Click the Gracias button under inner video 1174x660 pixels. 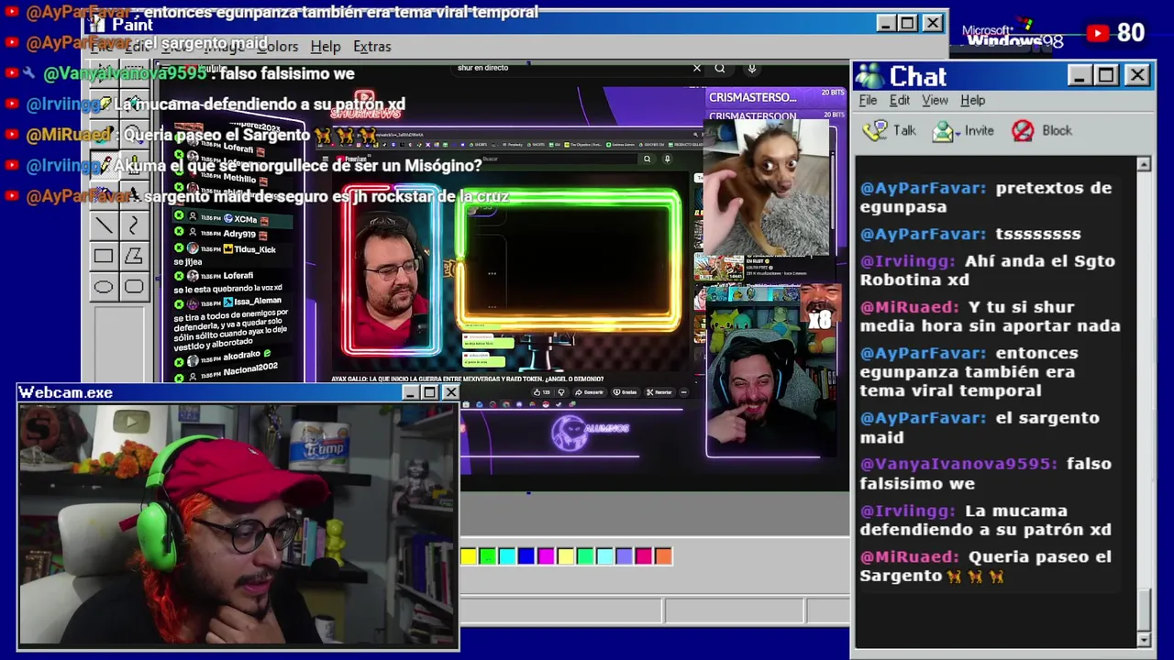(x=625, y=391)
